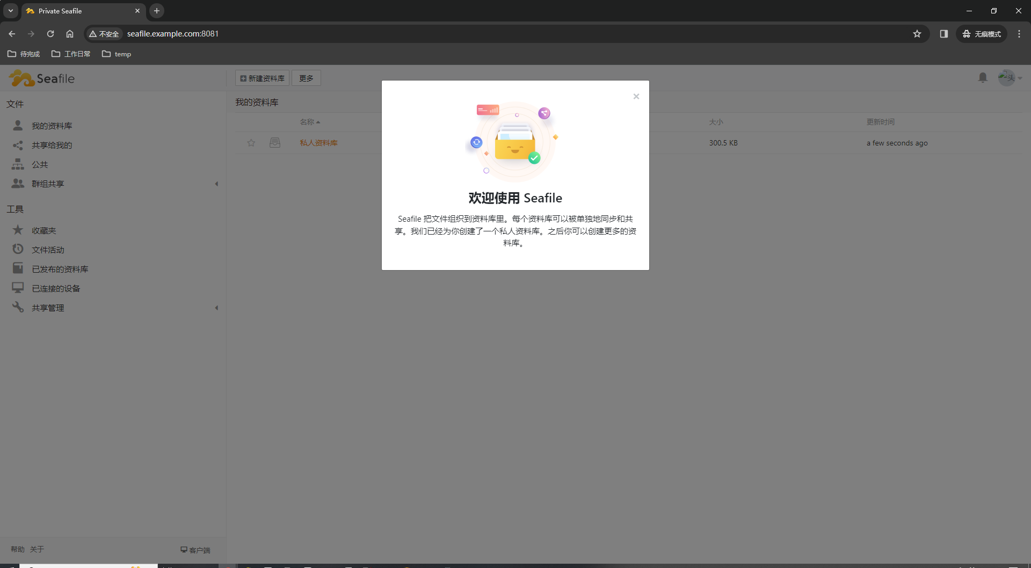This screenshot has height=568, width=1031.
Task: Open 收藏夹 favorites
Action: point(44,230)
